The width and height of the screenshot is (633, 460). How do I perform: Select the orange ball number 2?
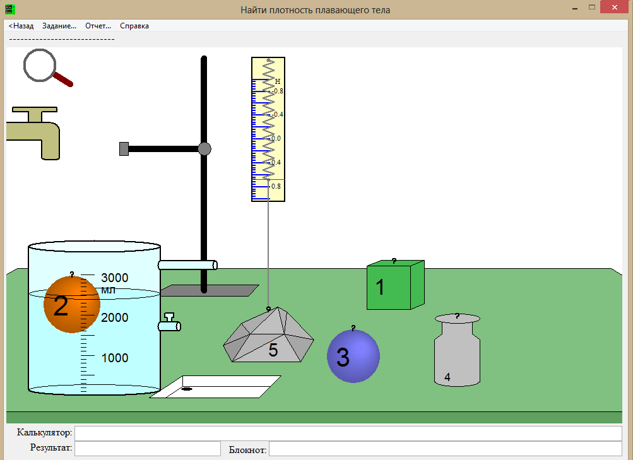click(71, 305)
